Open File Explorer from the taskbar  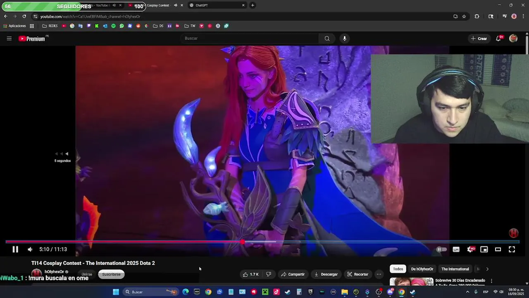click(345, 292)
